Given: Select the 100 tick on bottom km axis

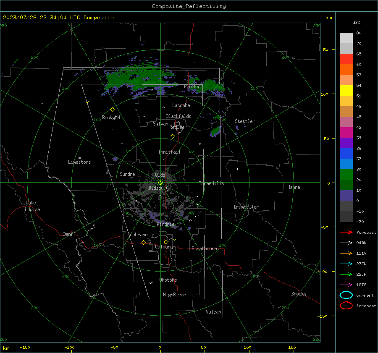Looking at the screenshot, I should point(247,347).
